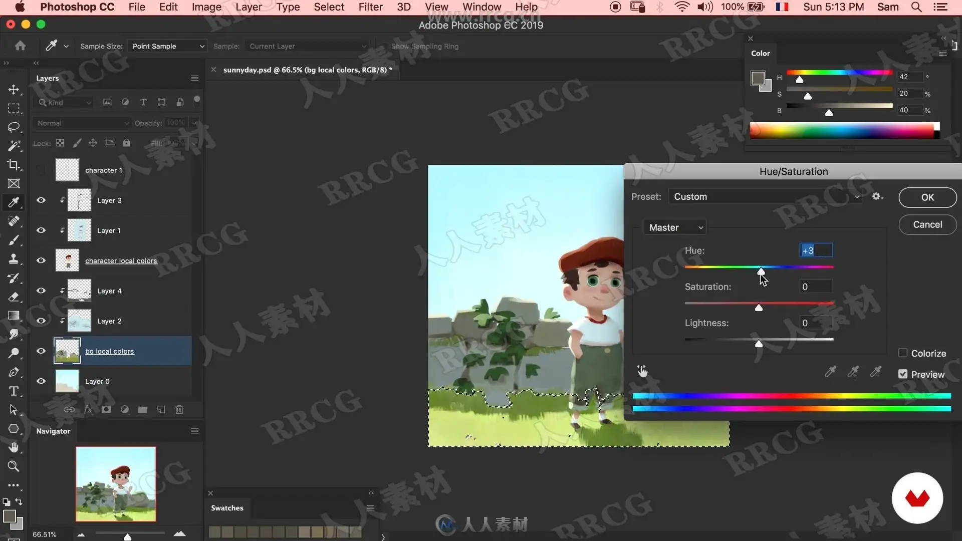Select the Horizontal Type tool
962x541 pixels.
click(x=14, y=391)
